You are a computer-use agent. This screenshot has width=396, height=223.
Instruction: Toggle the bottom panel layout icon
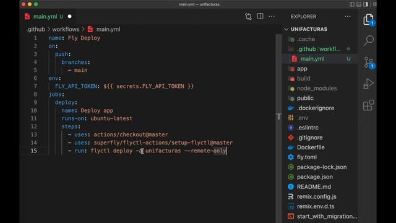coord(359,4)
